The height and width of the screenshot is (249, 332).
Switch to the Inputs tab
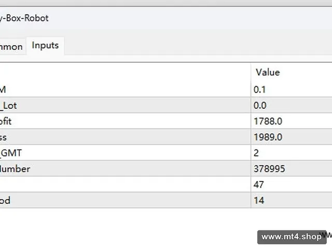click(45, 46)
